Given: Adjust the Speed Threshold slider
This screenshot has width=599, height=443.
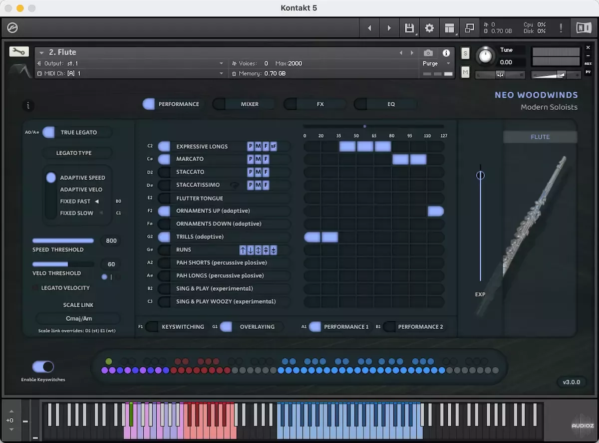Looking at the screenshot, I should click(x=63, y=241).
